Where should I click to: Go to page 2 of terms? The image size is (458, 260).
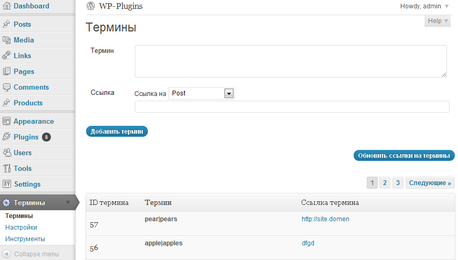385,182
